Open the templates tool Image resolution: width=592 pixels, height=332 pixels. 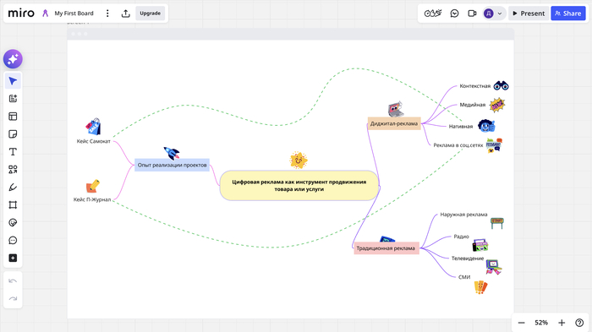[x=13, y=117]
